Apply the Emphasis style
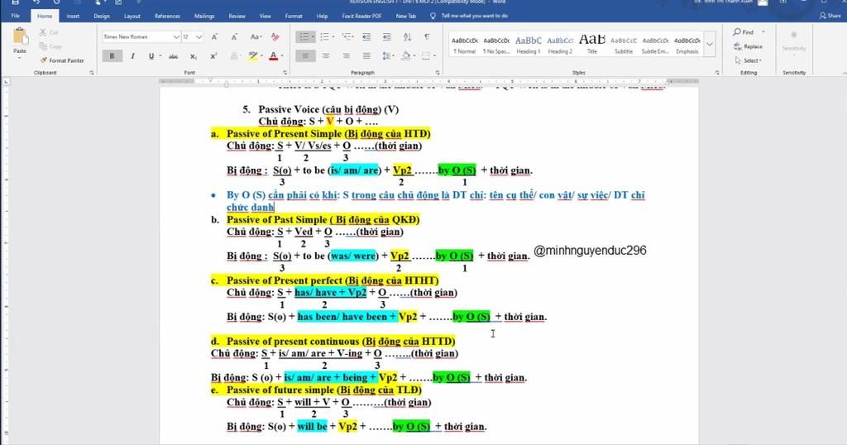The image size is (847, 445). tap(687, 45)
